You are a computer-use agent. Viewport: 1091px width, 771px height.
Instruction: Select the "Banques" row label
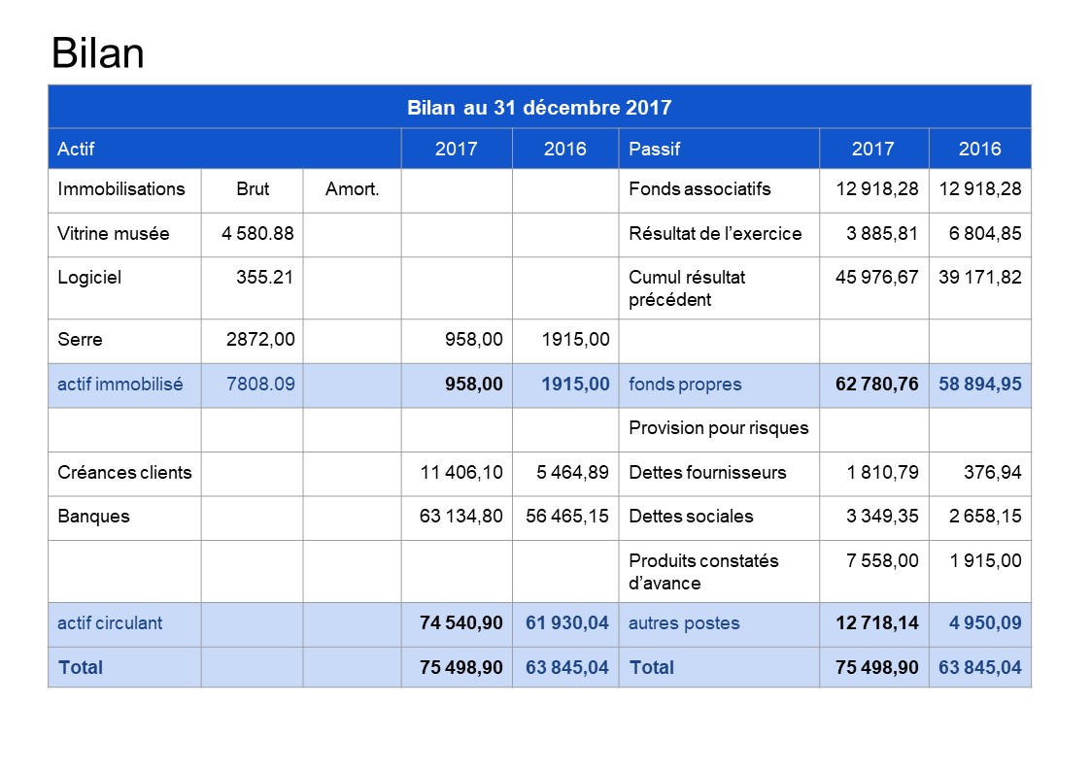tap(93, 517)
